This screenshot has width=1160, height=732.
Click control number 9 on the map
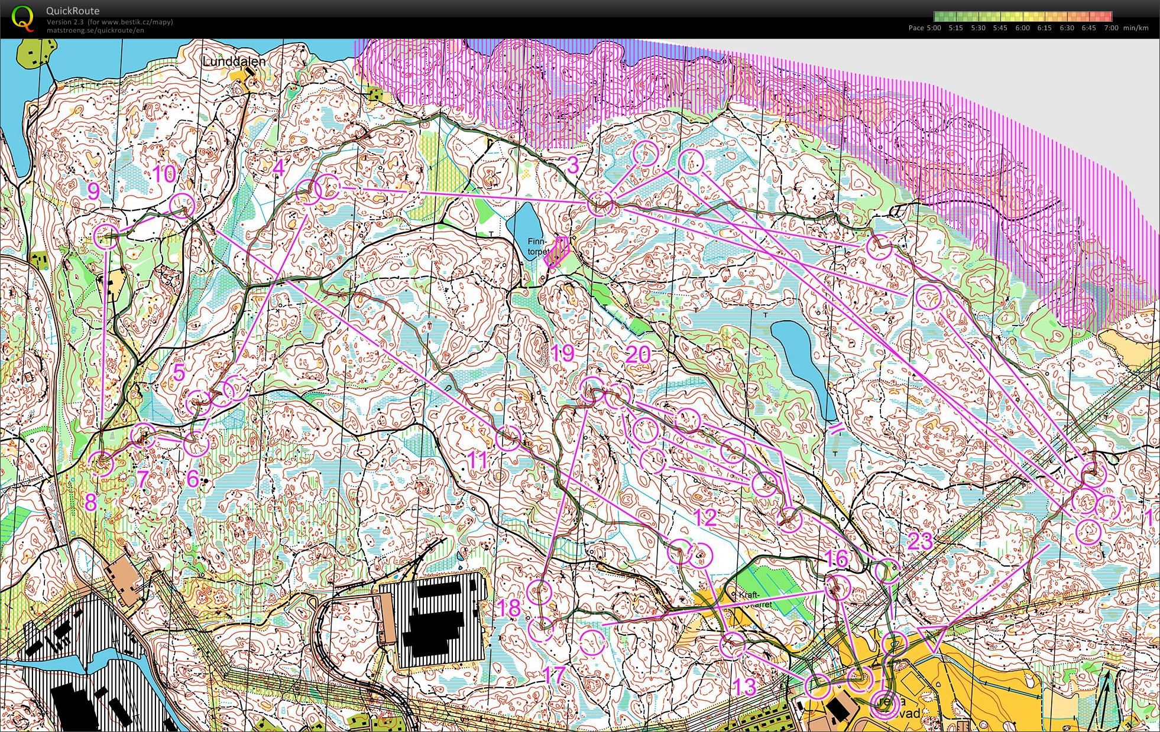pos(93,191)
